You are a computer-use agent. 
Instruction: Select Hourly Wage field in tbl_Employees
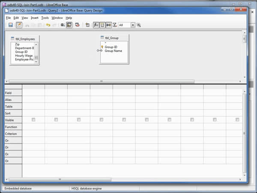[24, 56]
